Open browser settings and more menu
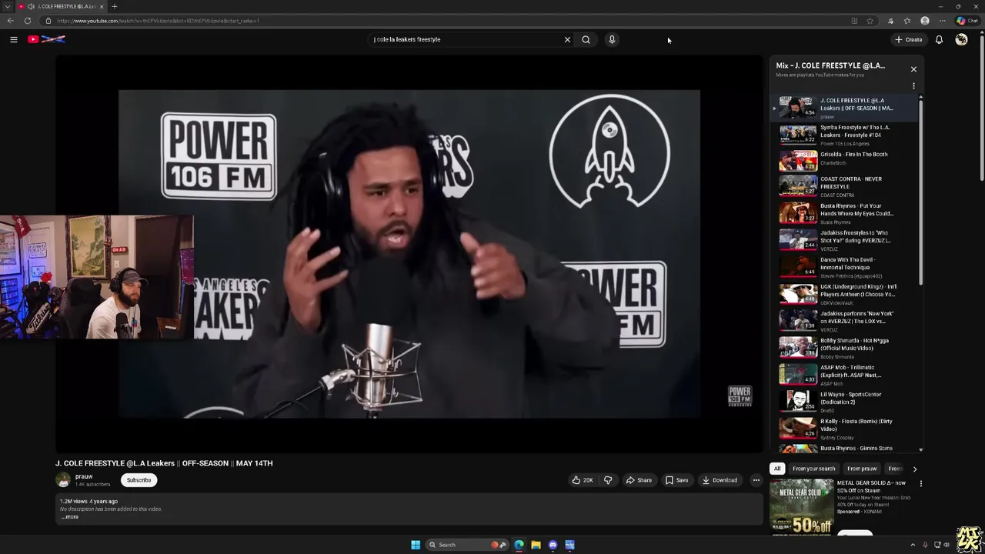 click(x=942, y=21)
